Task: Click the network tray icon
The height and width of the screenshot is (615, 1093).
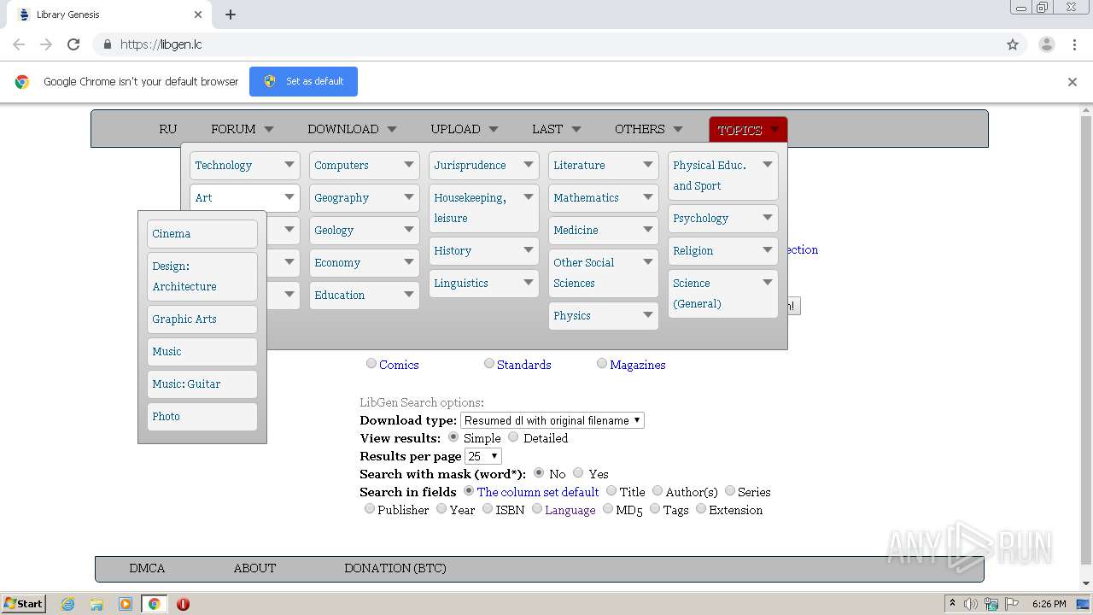Action: (x=991, y=604)
